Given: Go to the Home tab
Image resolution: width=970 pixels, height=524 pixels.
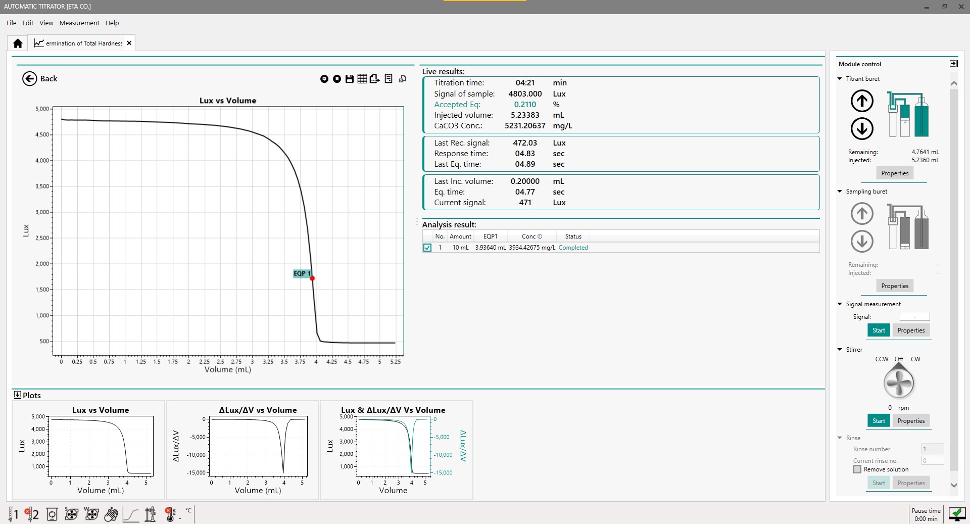Looking at the screenshot, I should click(18, 43).
